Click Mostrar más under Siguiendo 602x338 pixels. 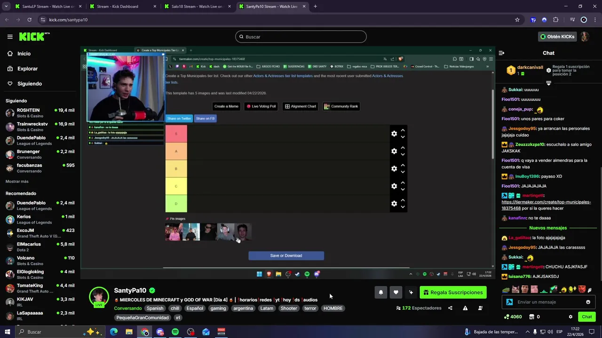coord(17,181)
